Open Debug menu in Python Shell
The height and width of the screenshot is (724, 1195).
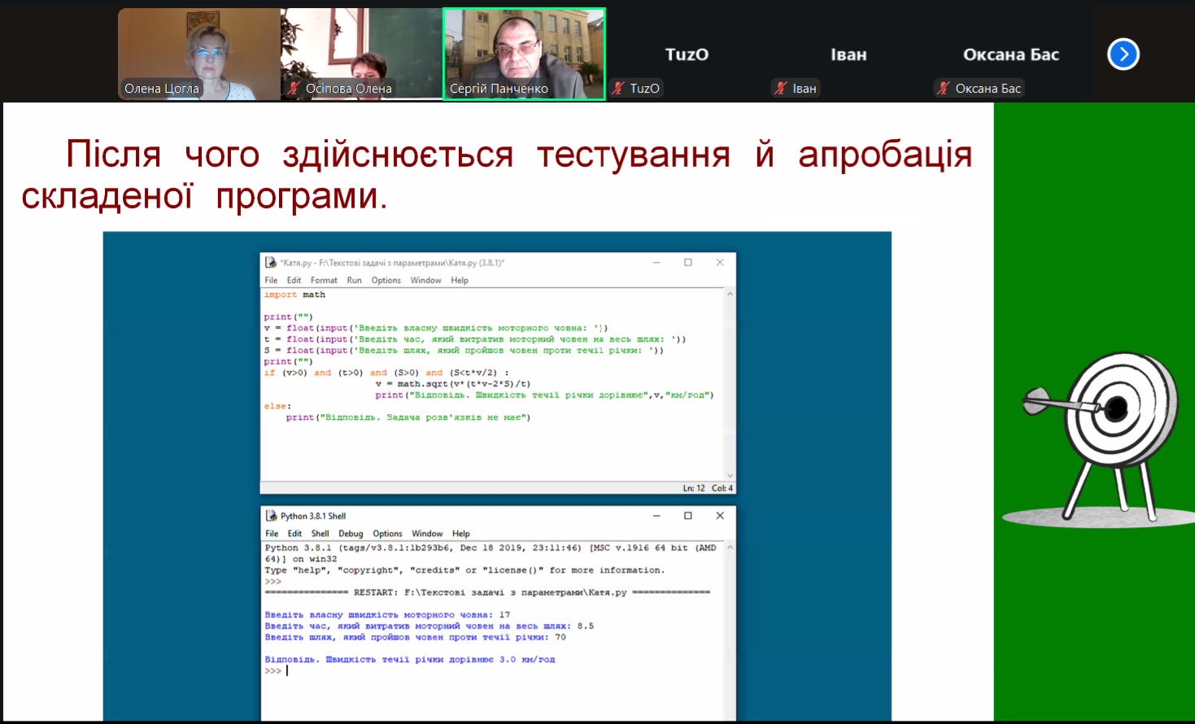point(351,534)
